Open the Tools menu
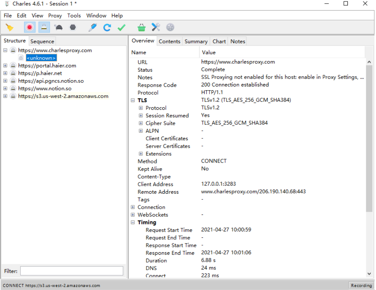The height and width of the screenshot is (290, 376). click(x=74, y=16)
